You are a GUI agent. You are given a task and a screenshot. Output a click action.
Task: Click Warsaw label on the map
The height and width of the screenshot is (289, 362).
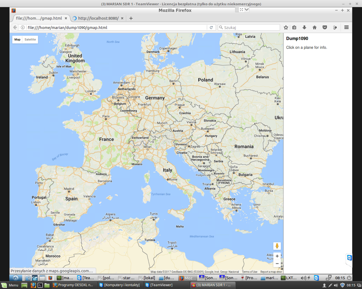pyautogui.click(x=220, y=84)
